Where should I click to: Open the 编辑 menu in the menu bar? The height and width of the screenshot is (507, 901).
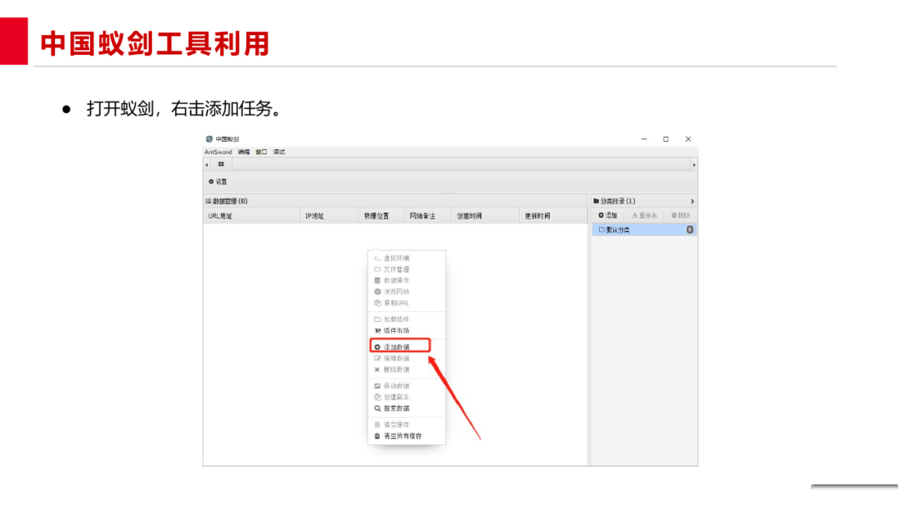pyautogui.click(x=244, y=152)
